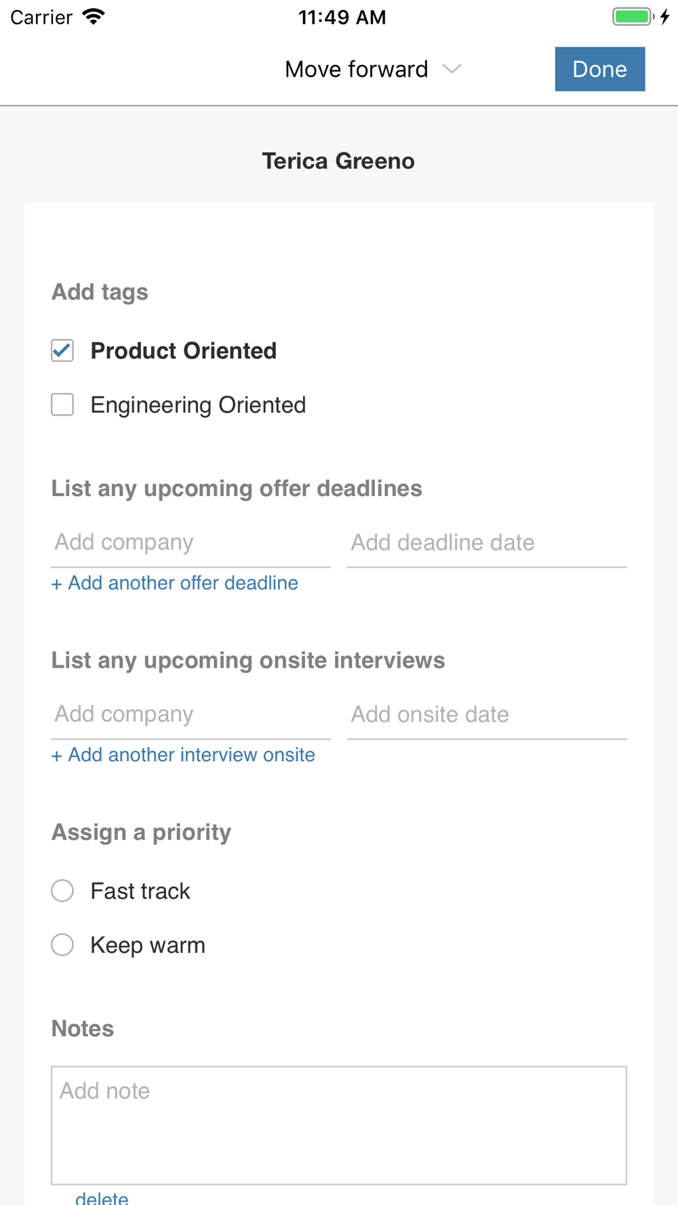This screenshot has width=678, height=1205.
Task: Expand the Move forward chevron arrow
Action: 452,69
